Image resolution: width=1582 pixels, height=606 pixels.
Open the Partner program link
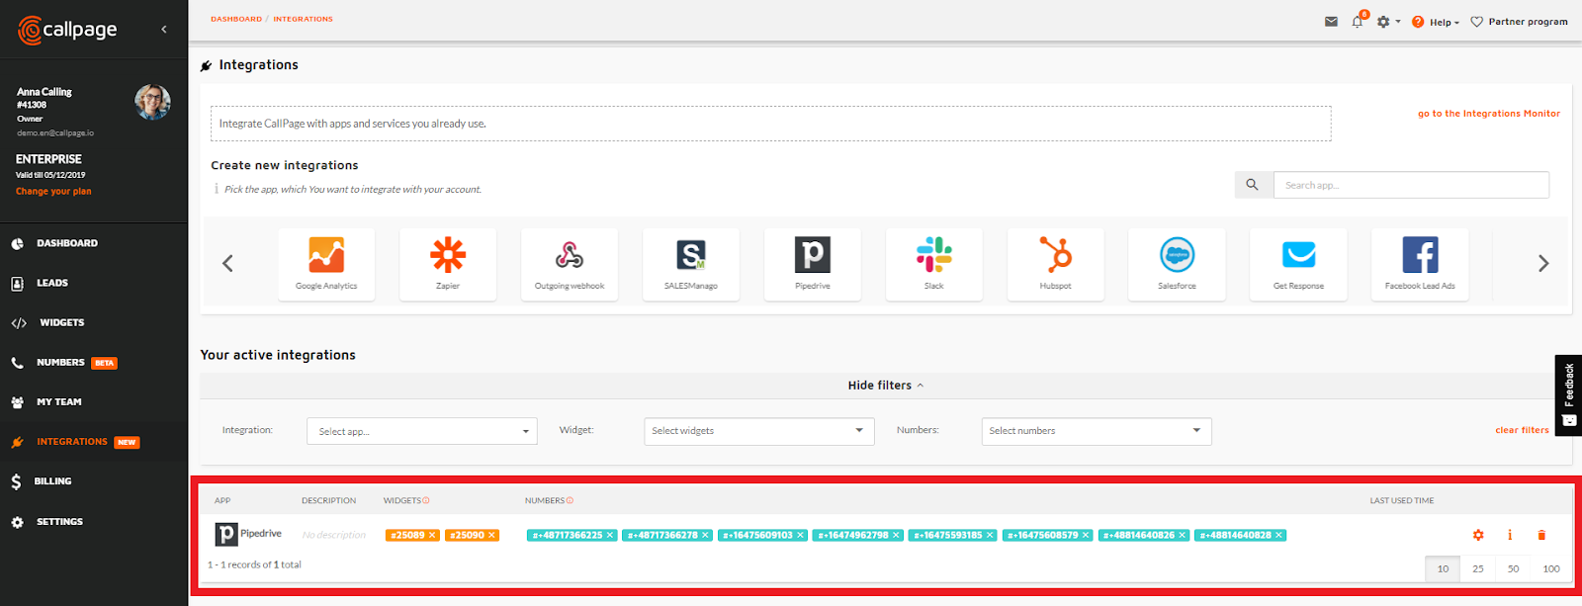pos(1519,22)
